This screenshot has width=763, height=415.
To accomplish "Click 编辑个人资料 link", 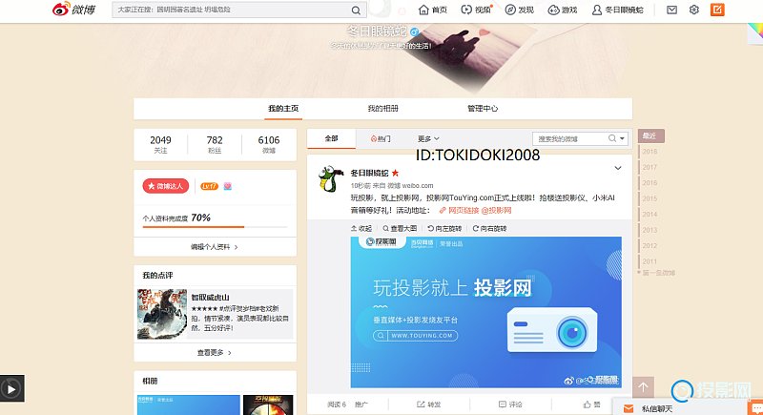I will pyautogui.click(x=215, y=247).
